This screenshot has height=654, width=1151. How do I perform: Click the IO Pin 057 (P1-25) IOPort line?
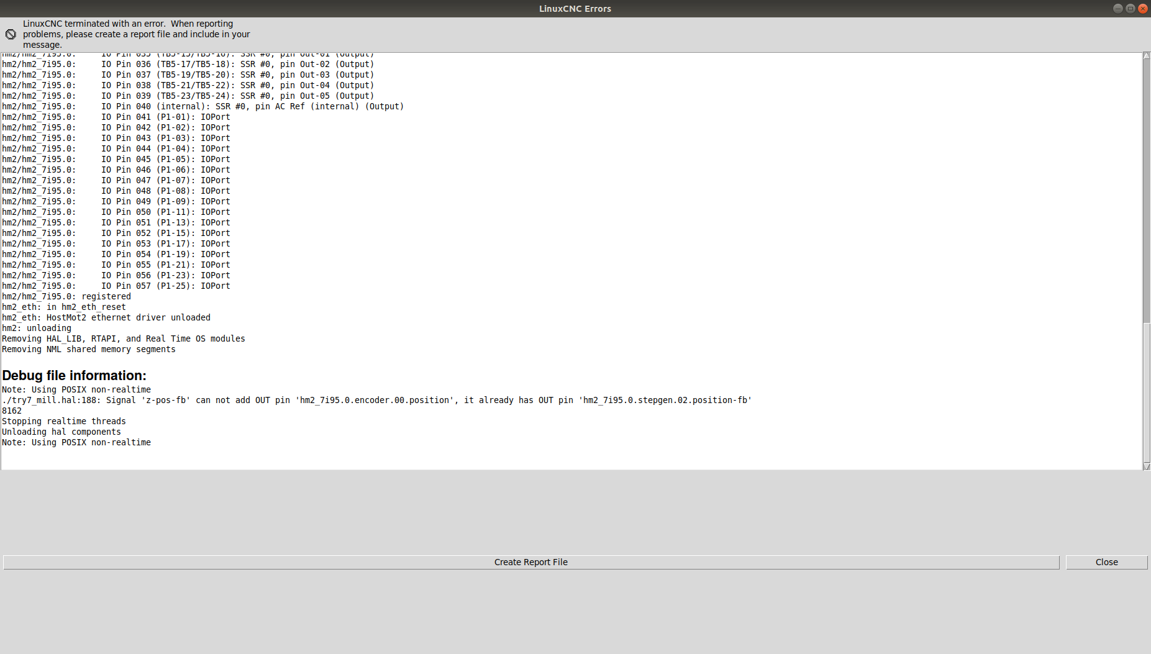(x=116, y=286)
